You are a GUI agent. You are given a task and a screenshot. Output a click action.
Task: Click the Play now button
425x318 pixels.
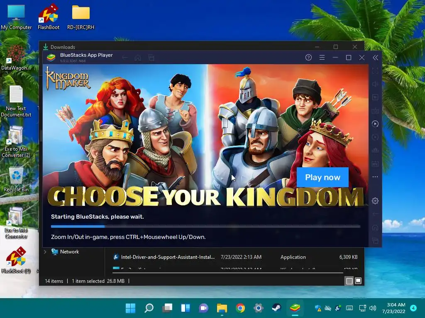click(322, 177)
